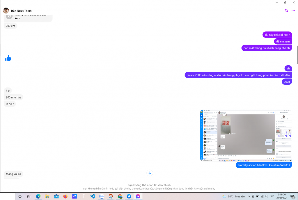Launch Firefox from taskbar
298x200 pixels.
65,196
